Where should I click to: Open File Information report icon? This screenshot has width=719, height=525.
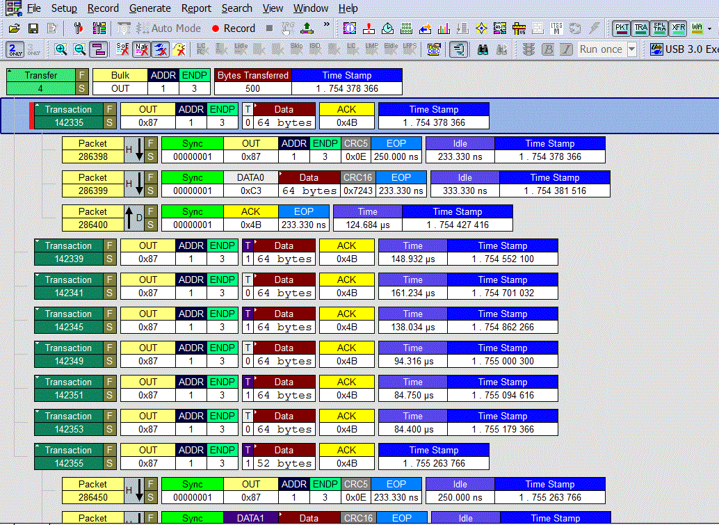pos(349,29)
